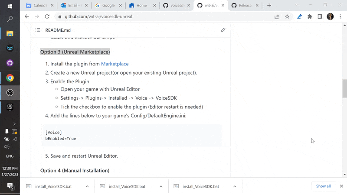Close the Email tab

(x=86, y=5)
